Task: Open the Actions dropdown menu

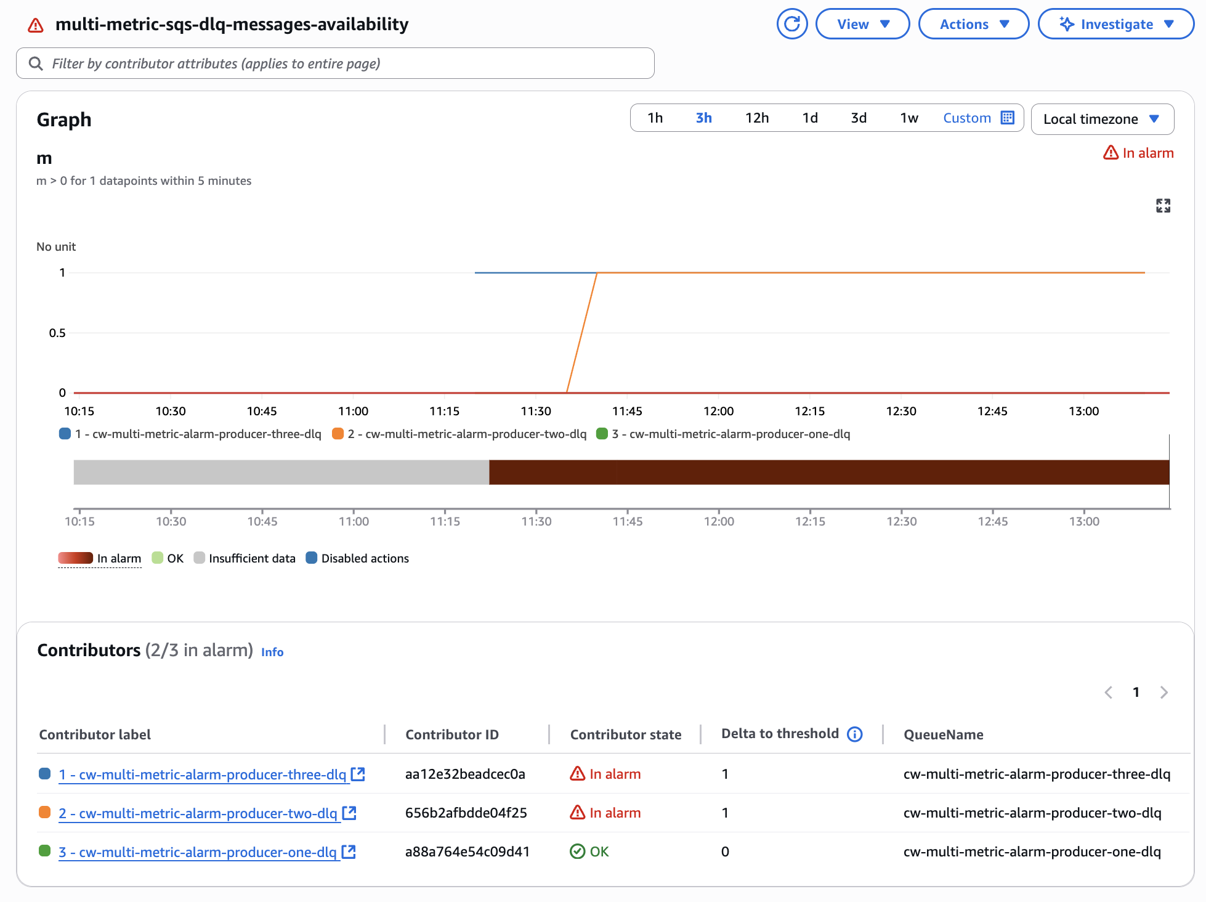Action: click(973, 24)
